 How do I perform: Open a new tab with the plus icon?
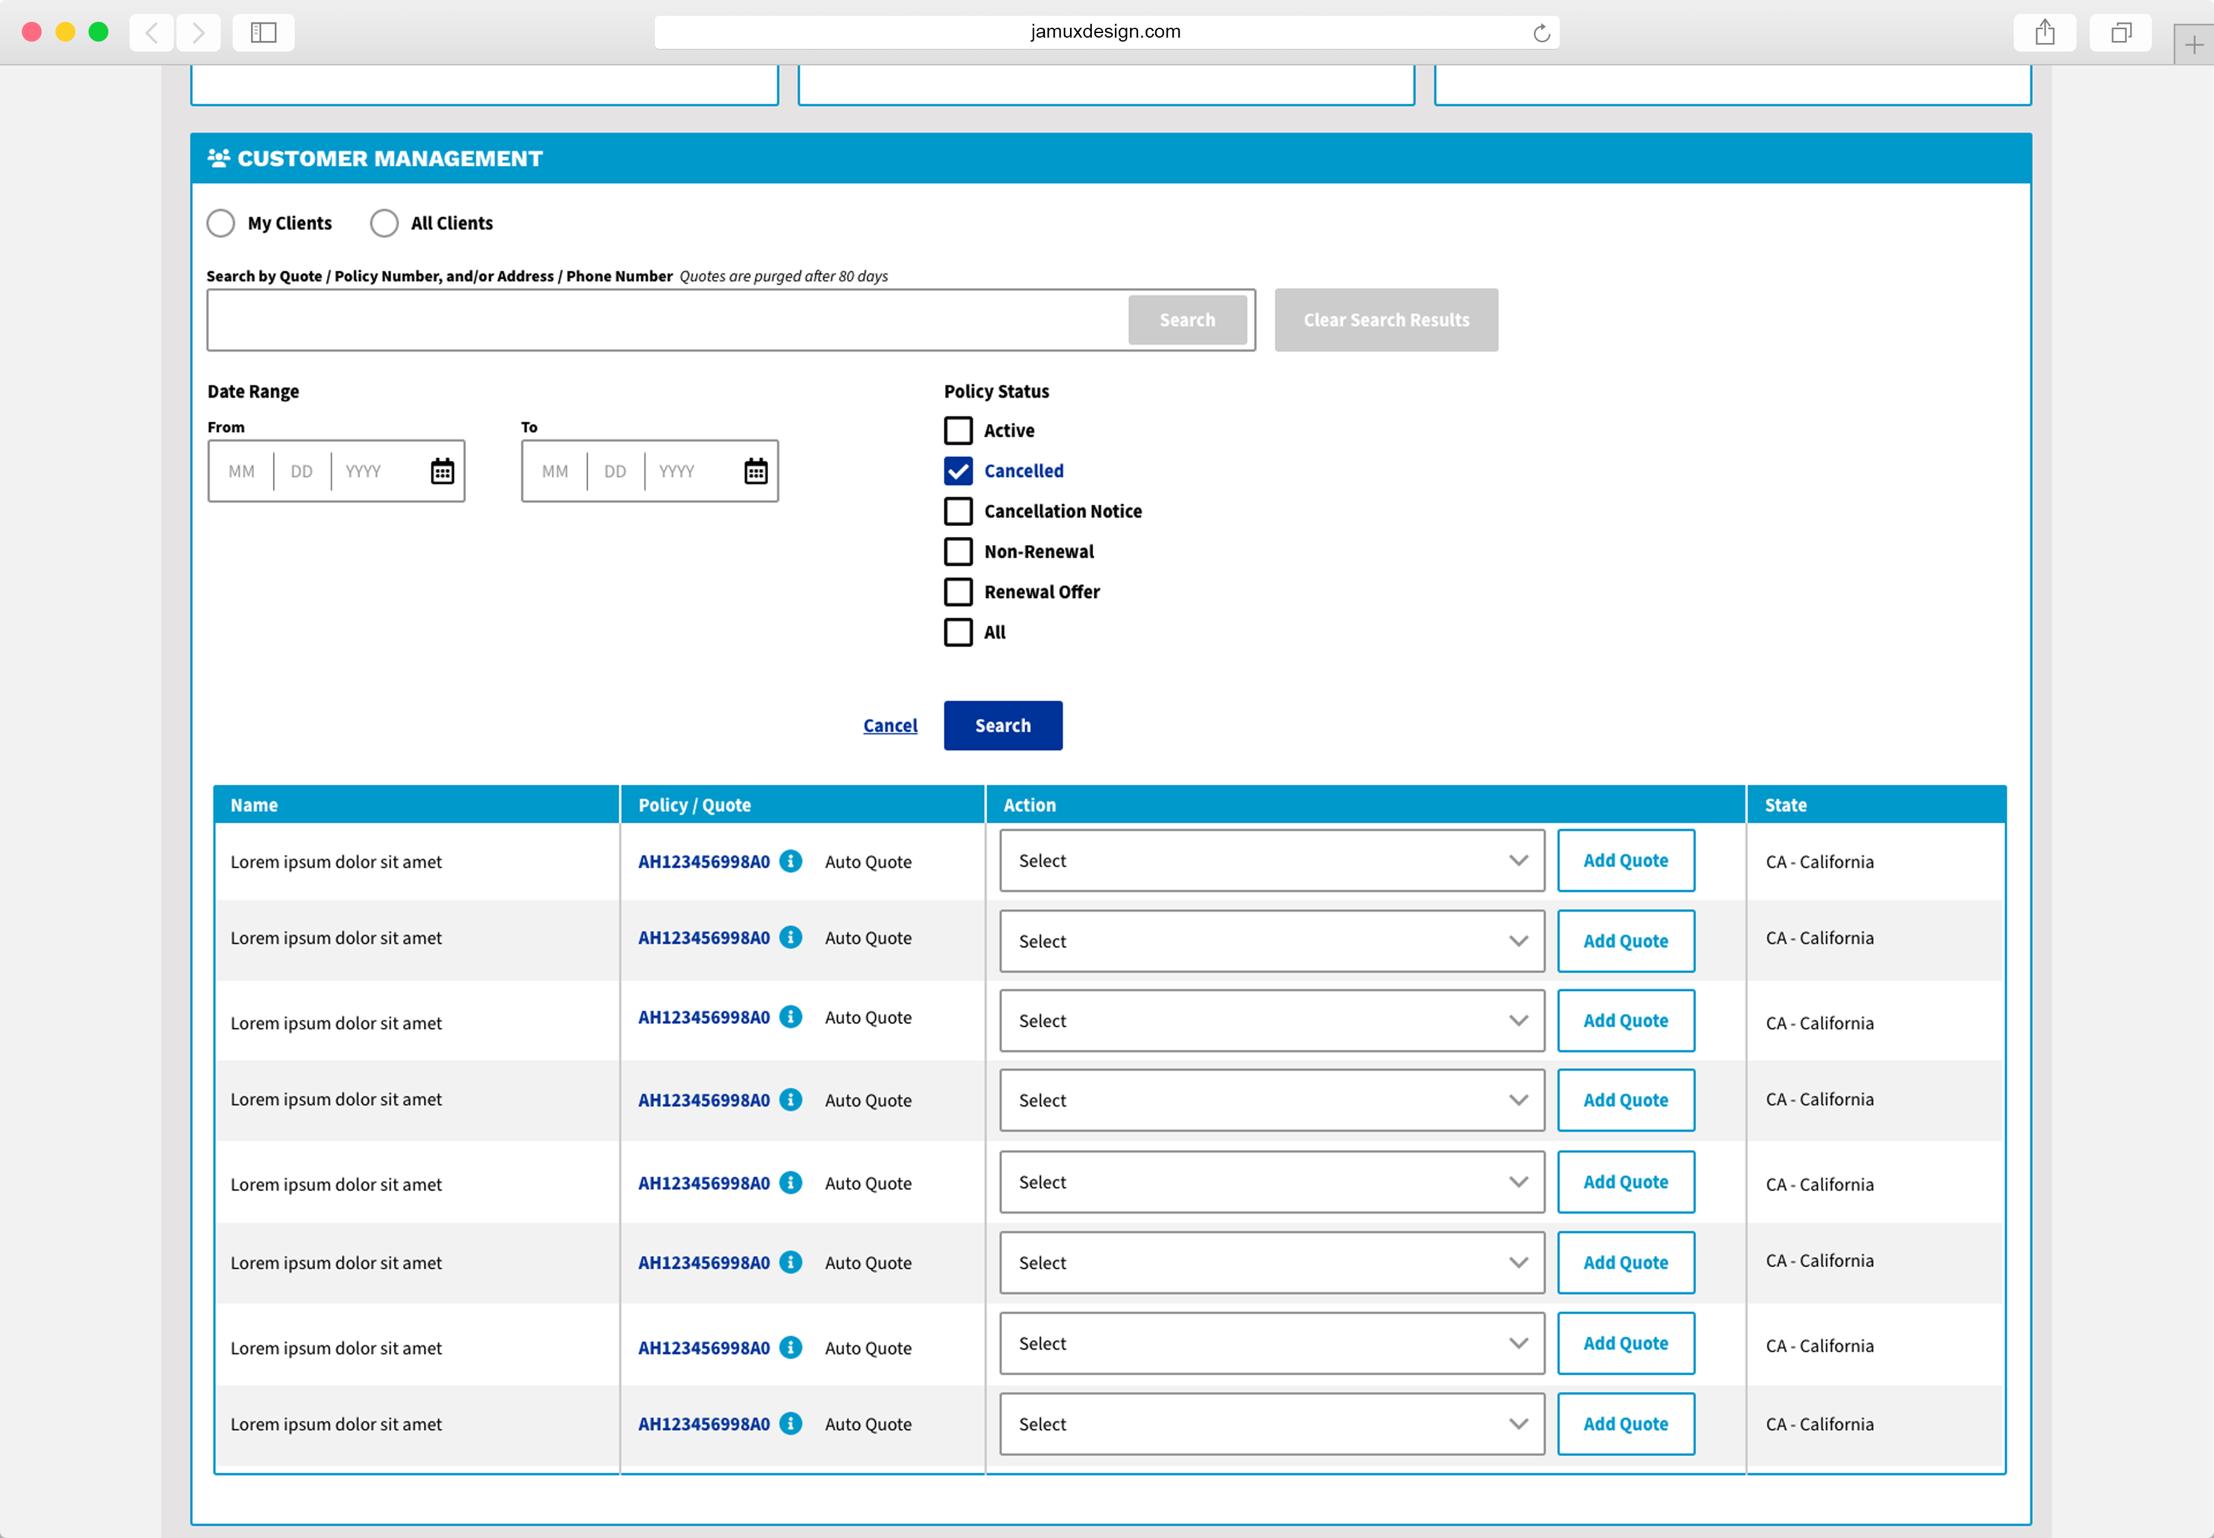(2194, 44)
